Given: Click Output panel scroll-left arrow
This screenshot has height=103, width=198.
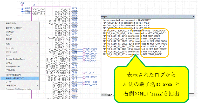Looking at the screenshot, I should point(103,95).
